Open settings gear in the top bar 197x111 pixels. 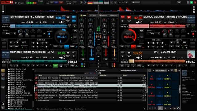click(179, 2)
